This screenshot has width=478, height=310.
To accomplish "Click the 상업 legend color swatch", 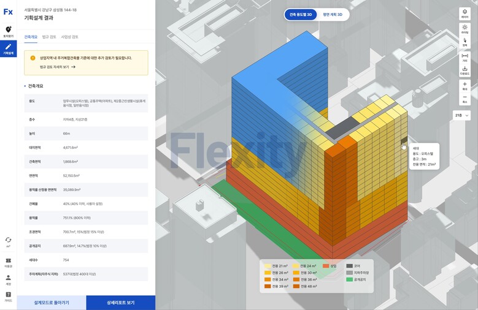I will click(x=326, y=266).
